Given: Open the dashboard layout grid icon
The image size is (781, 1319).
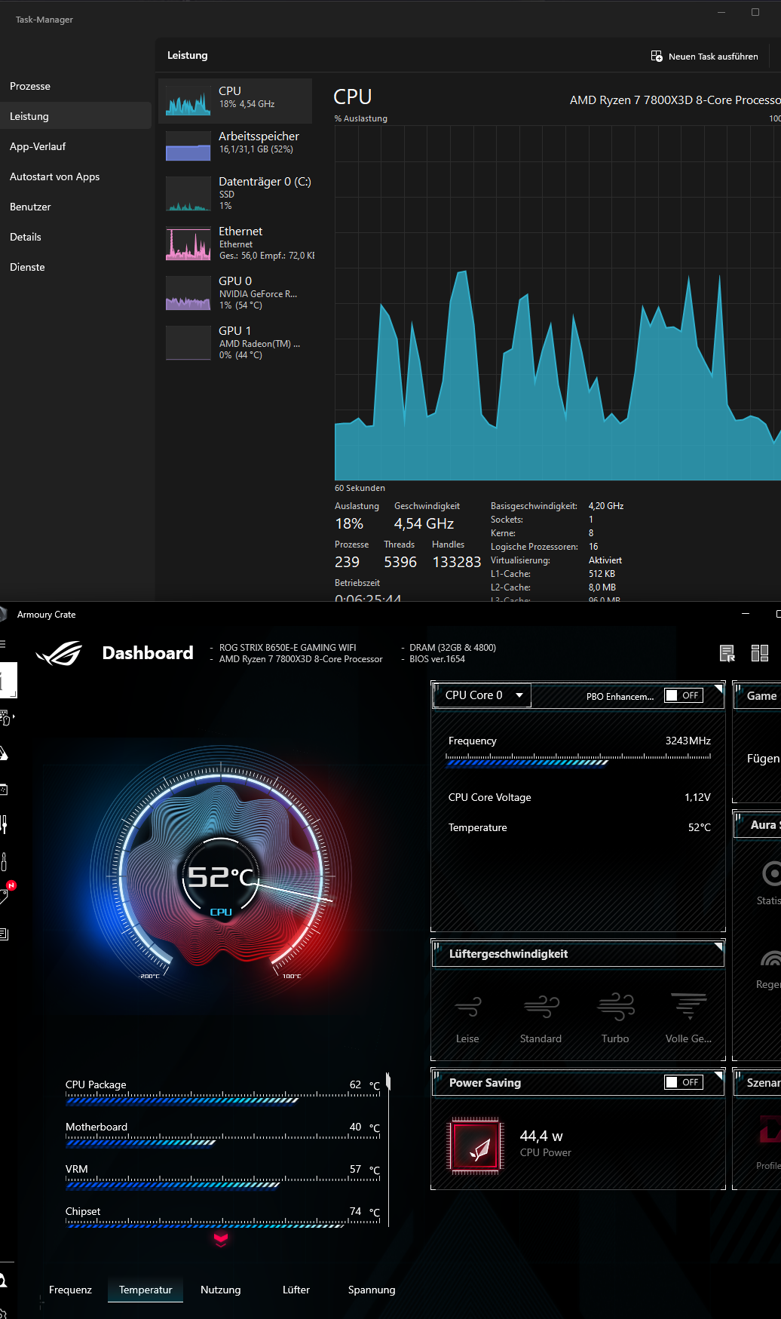Looking at the screenshot, I should click(760, 653).
